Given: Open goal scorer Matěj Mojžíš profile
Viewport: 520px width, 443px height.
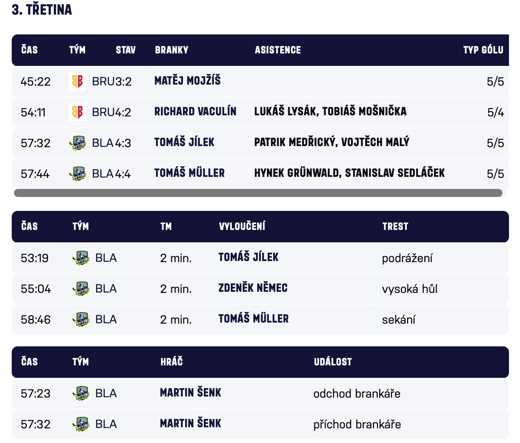Looking at the screenshot, I should tap(187, 81).
